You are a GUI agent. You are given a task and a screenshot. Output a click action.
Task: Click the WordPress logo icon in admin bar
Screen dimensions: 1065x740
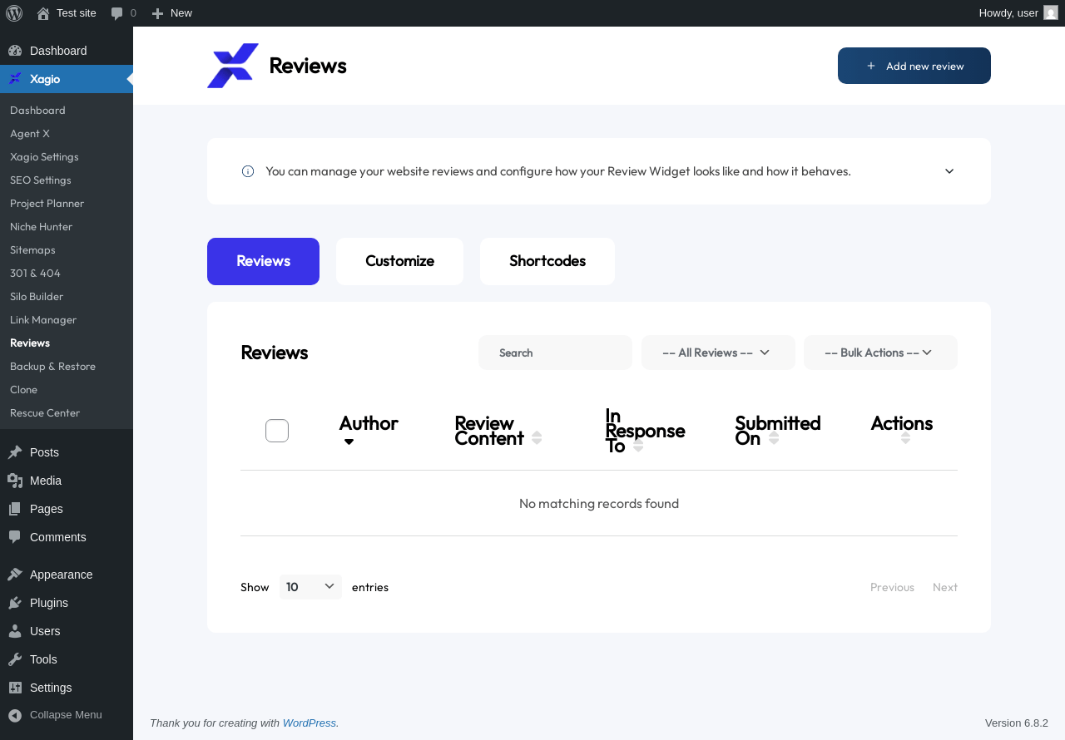(x=14, y=13)
